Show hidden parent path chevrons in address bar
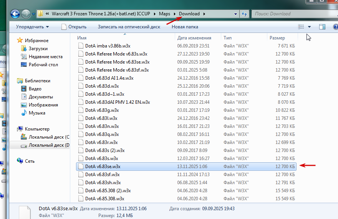Image resolution: width=338 pixels, height=219 pixels. pos(47,14)
